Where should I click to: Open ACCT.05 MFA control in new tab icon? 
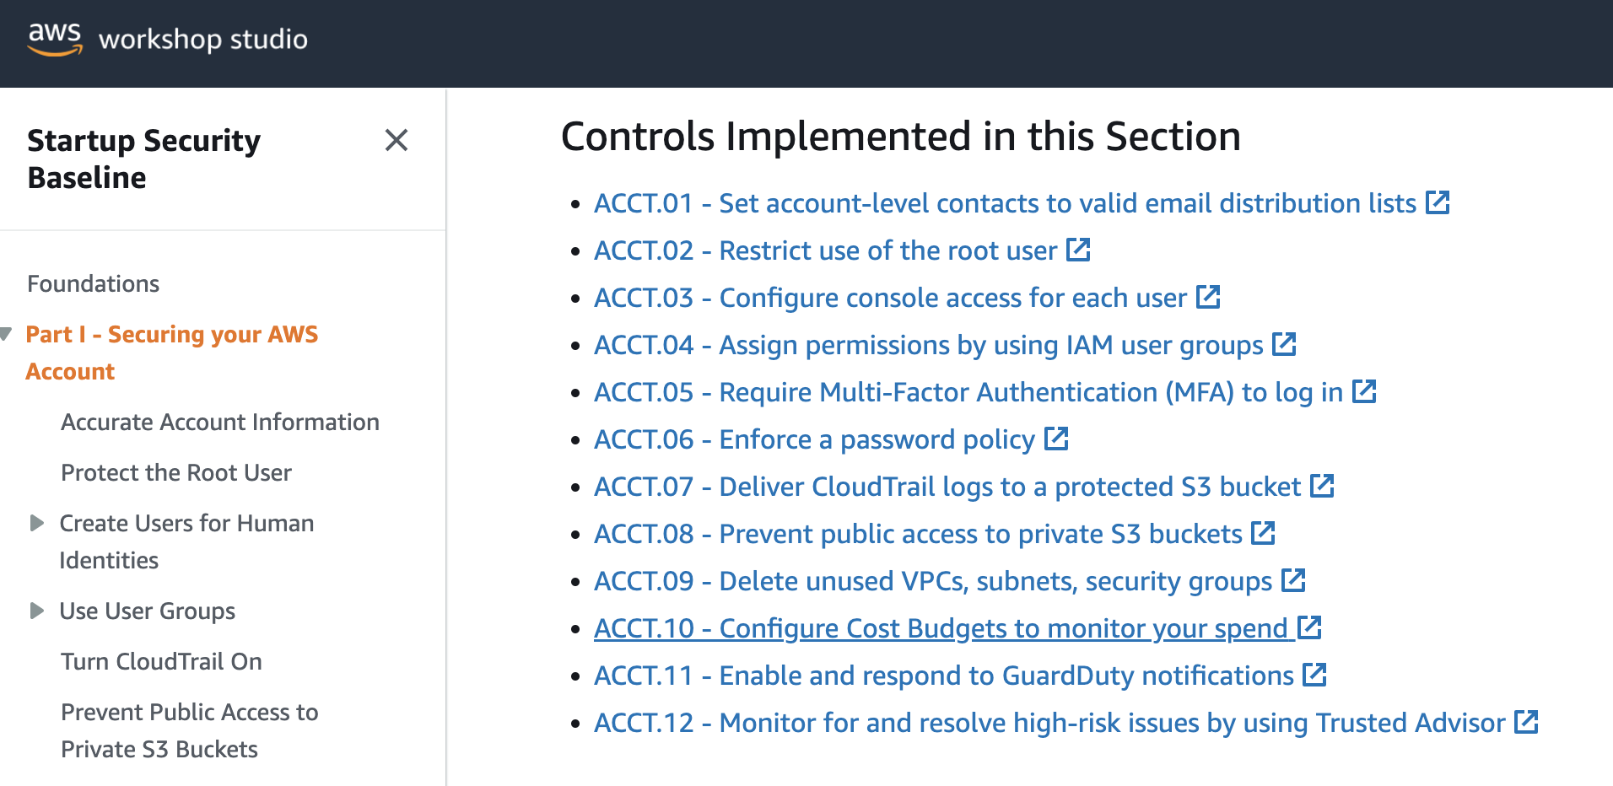click(1364, 391)
